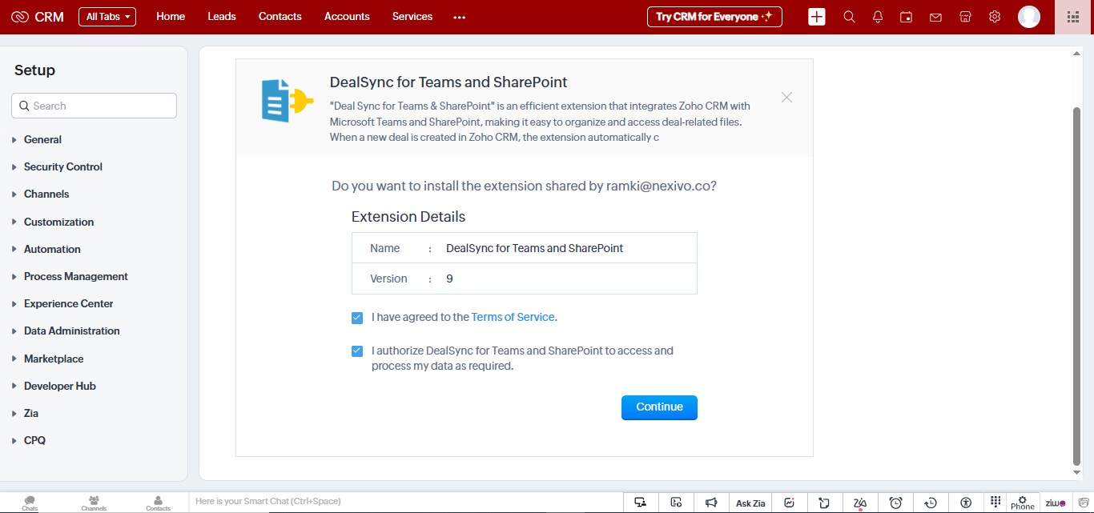Open the Contacts icon in bottom bar
Screen dimensions: 1094x513
[158, 503]
